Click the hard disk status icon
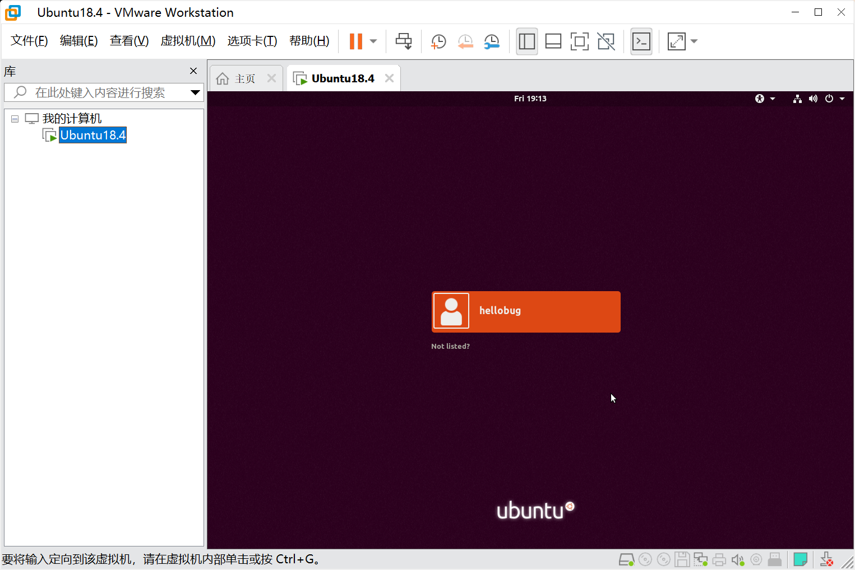This screenshot has height=570, width=855. coord(627,559)
